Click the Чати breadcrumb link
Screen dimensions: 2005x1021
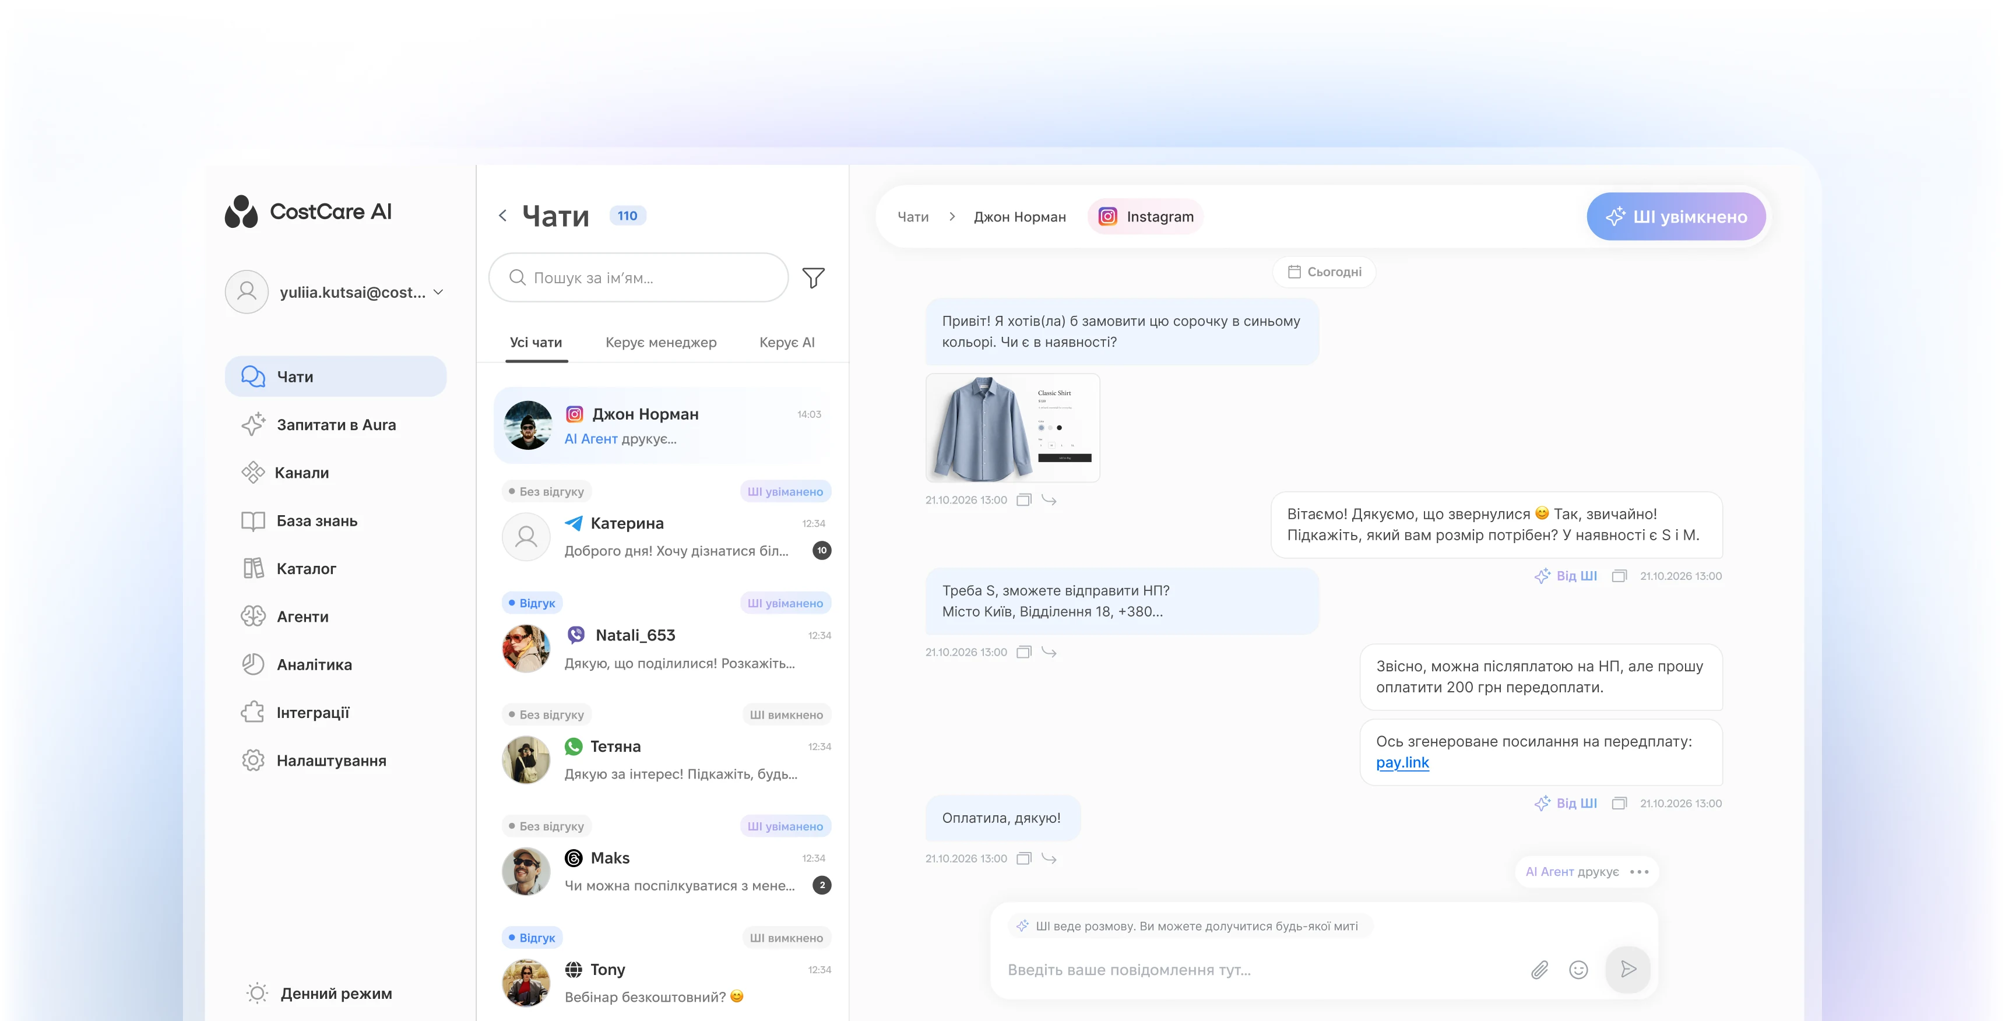(x=913, y=217)
